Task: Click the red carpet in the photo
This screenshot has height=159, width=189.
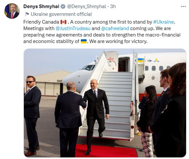Action: 106,151
